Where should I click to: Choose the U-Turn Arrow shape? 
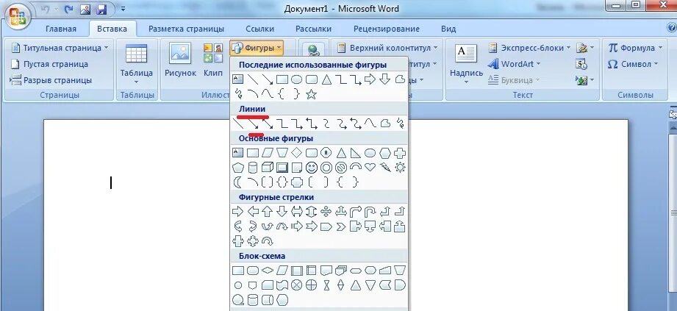pyautogui.click(x=370, y=212)
